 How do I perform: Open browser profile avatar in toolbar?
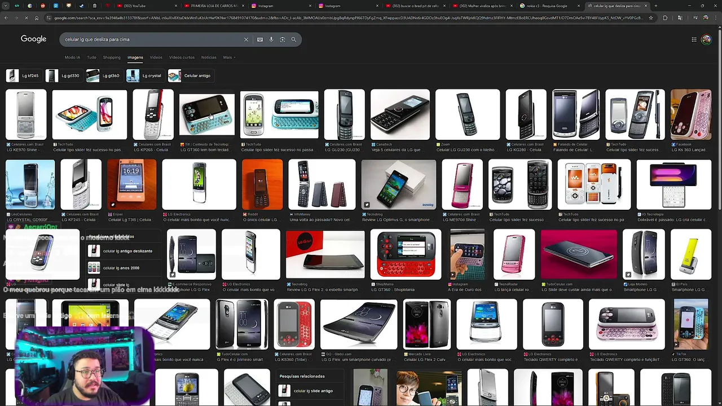coord(706,17)
